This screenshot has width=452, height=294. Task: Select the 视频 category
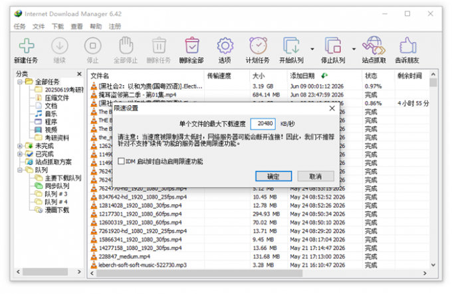[x=51, y=130]
